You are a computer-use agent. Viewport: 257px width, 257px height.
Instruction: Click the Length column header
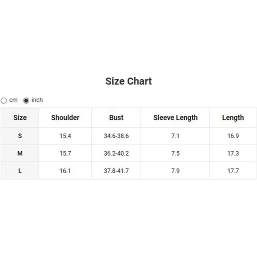tap(233, 118)
